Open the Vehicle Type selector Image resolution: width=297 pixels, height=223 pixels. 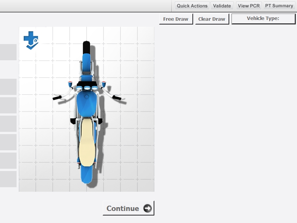tap(263, 18)
